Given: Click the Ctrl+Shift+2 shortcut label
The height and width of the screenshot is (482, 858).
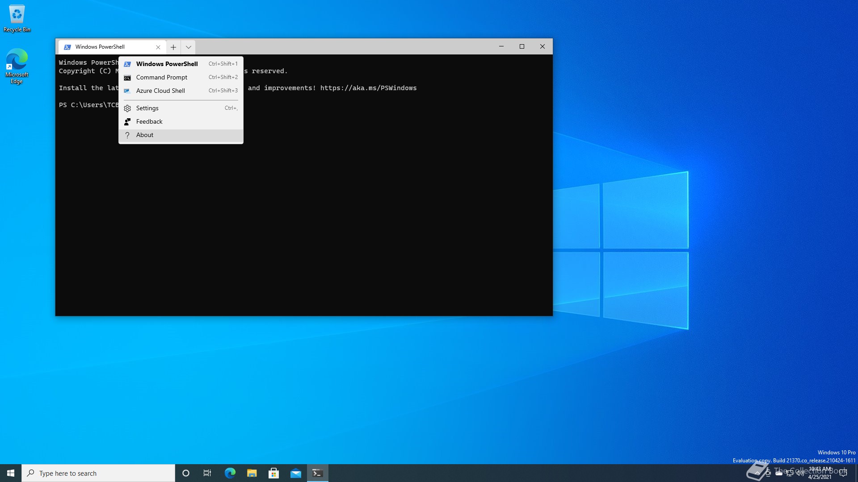Looking at the screenshot, I should point(223,77).
